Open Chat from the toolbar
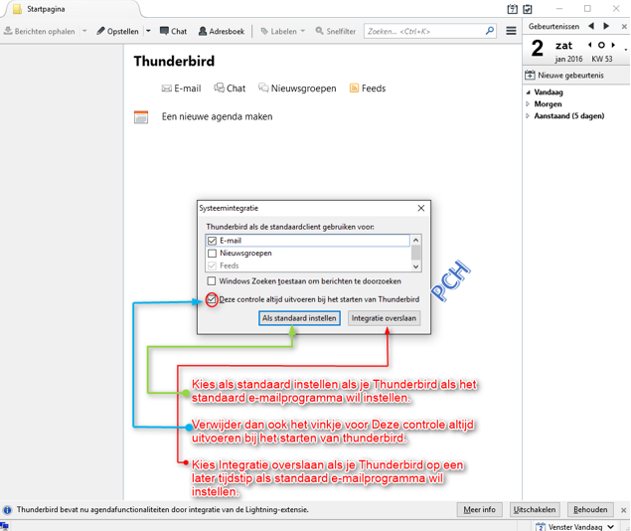 pos(174,31)
